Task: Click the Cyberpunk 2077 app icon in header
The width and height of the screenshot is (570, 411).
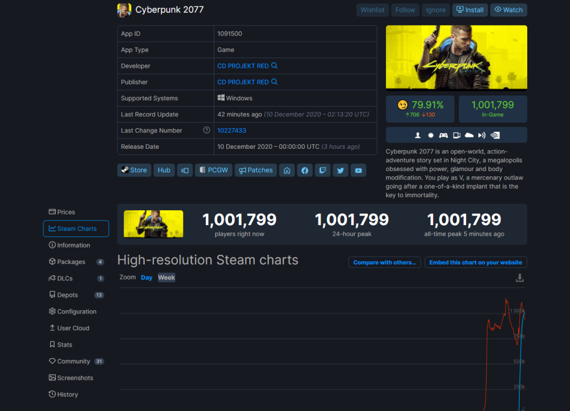Action: (x=124, y=10)
